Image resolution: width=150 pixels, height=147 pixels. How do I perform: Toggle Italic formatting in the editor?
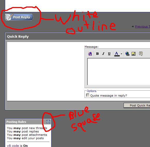click(x=103, y=54)
